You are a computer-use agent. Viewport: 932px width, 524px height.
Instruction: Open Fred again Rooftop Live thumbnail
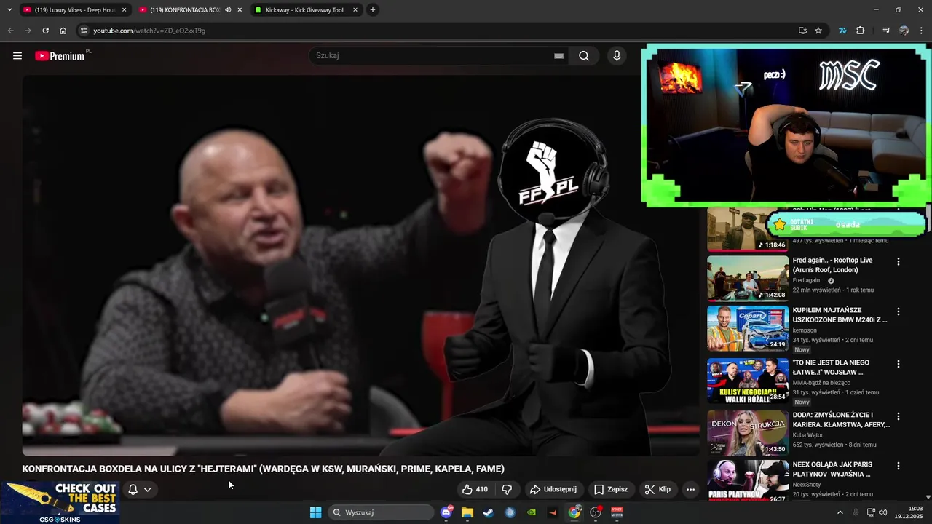pyautogui.click(x=748, y=278)
